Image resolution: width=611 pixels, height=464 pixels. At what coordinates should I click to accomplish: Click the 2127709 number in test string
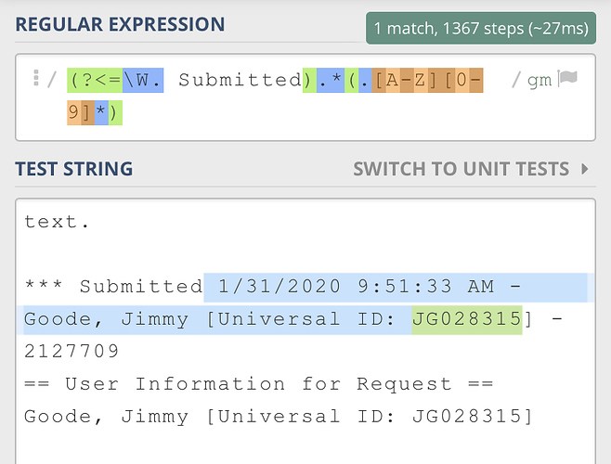click(x=71, y=351)
